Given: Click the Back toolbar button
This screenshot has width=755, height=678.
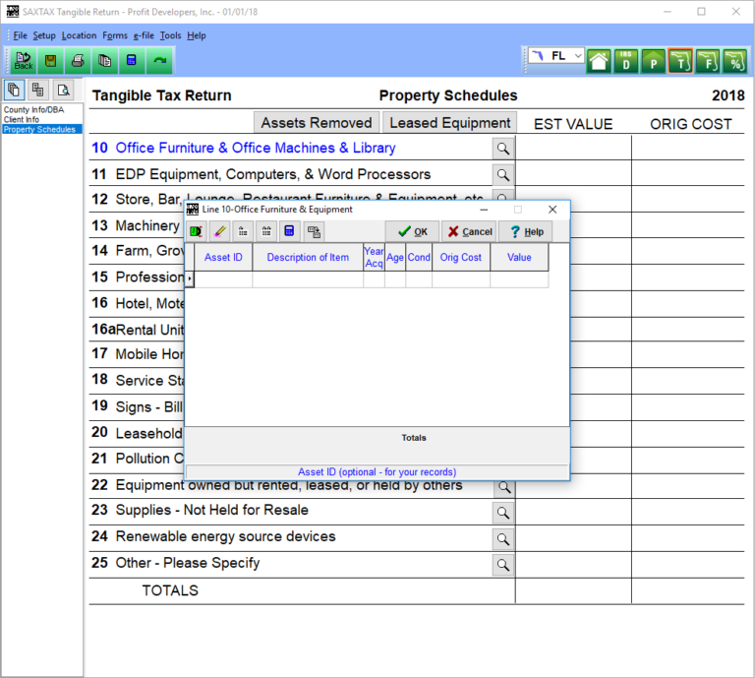Looking at the screenshot, I should coord(24,61).
